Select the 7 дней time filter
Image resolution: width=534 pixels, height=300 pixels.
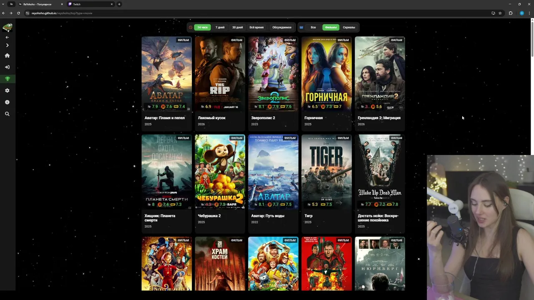point(220,27)
